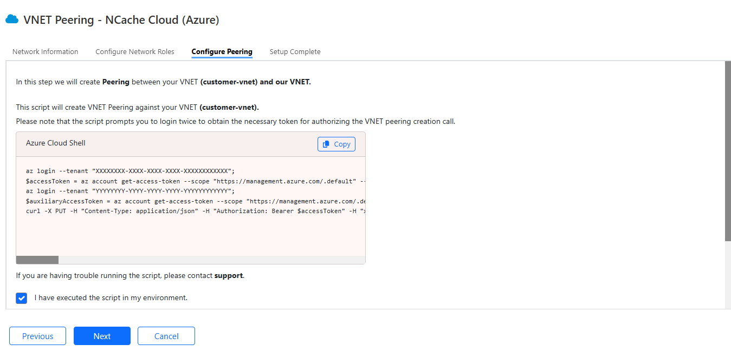The image size is (731, 351).
Task: Click the vertical page scrollbar thumb
Action: click(x=728, y=151)
